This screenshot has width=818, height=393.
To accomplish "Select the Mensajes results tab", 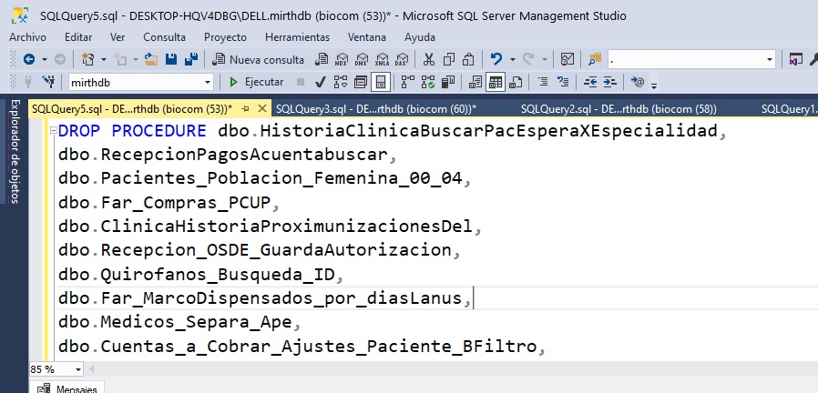I will (x=69, y=388).
